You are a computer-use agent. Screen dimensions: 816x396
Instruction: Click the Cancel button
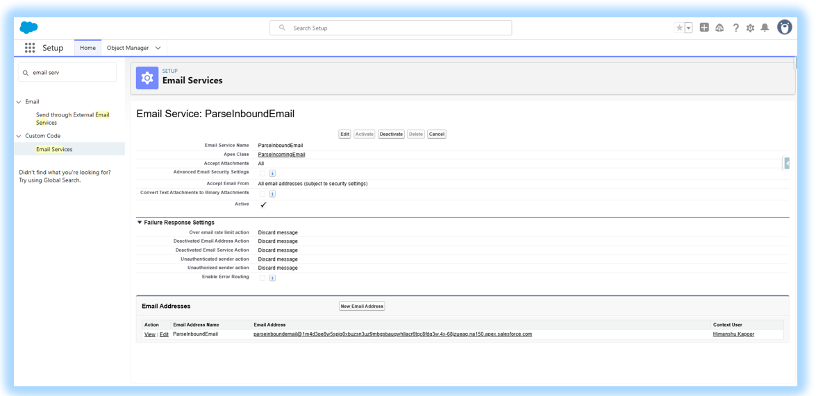437,134
